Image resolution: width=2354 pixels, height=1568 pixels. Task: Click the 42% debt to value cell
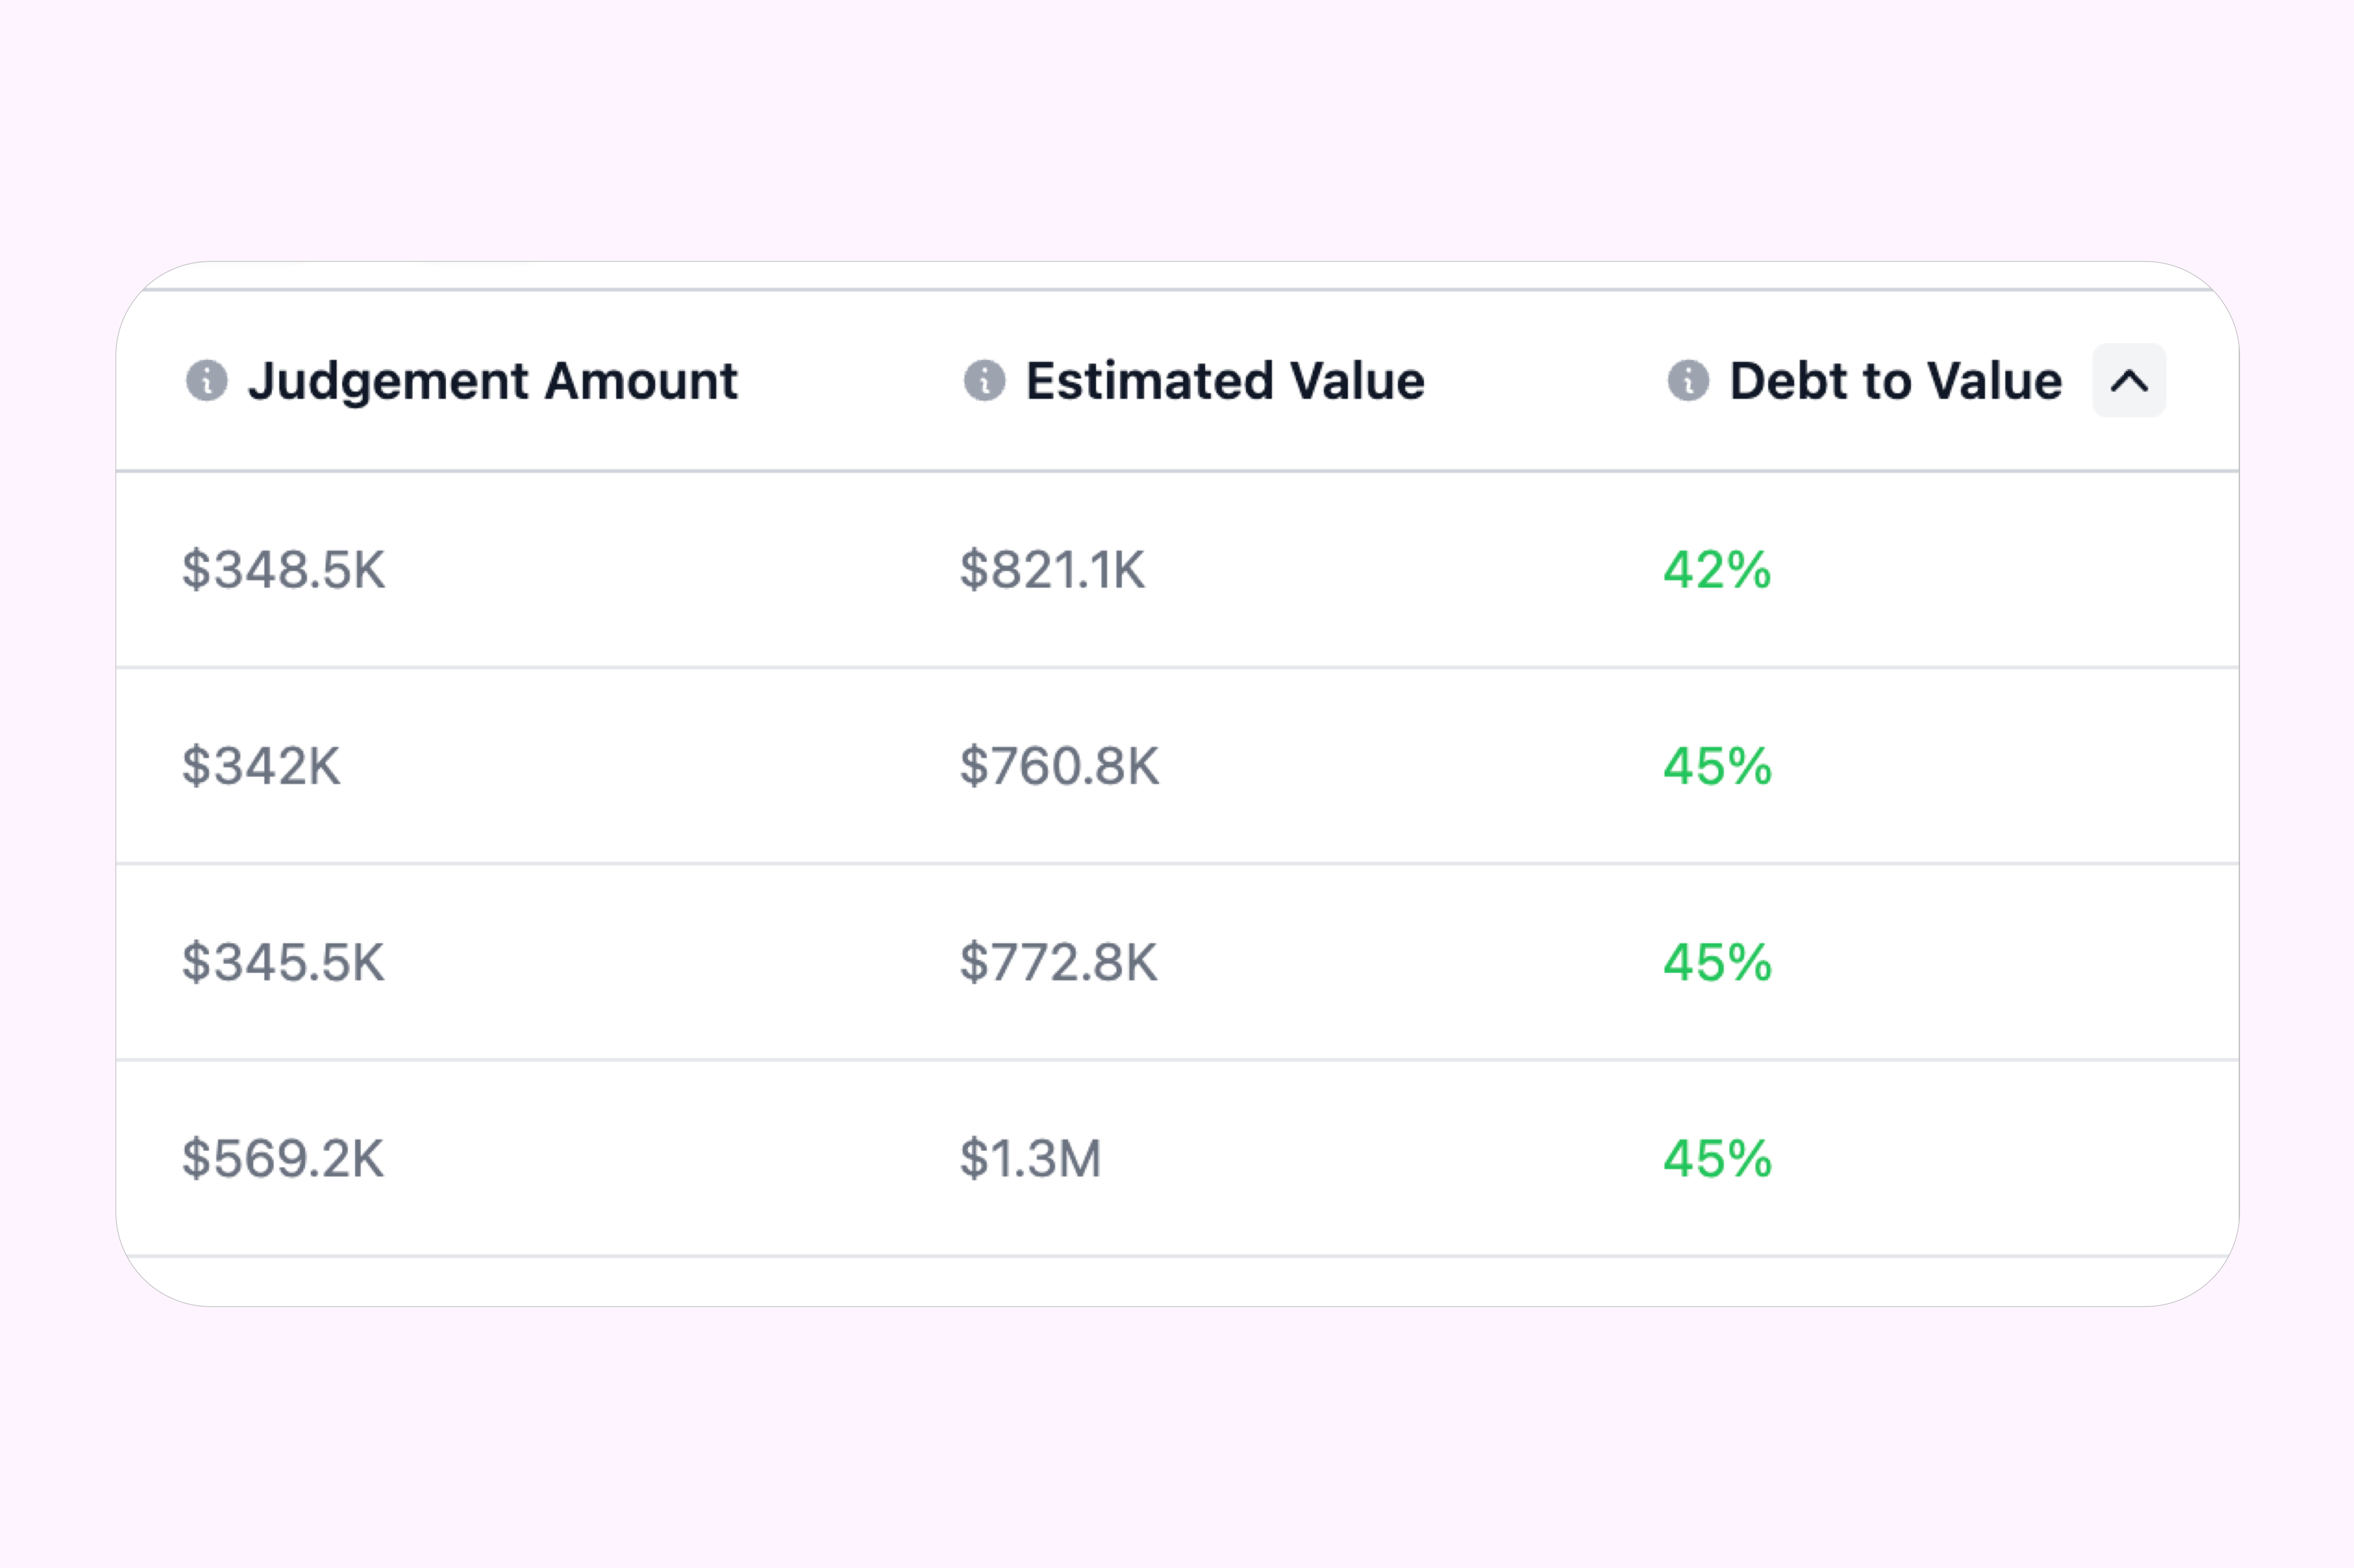click(1717, 570)
